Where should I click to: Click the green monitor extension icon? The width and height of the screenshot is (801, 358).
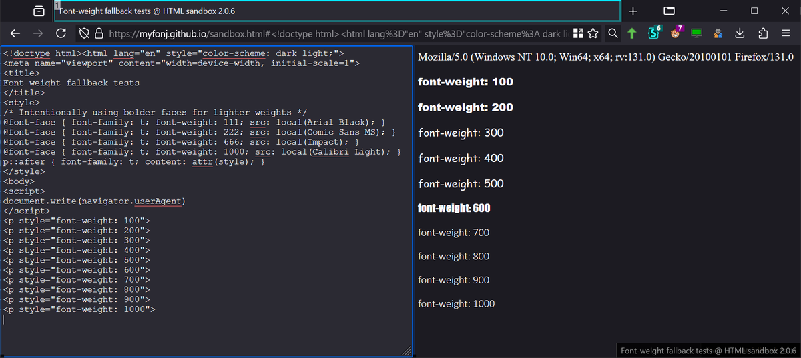tap(696, 33)
